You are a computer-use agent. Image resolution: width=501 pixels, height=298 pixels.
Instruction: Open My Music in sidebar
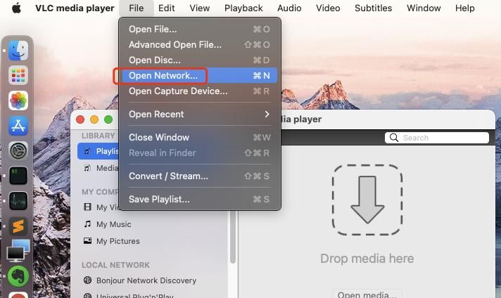coord(108,224)
